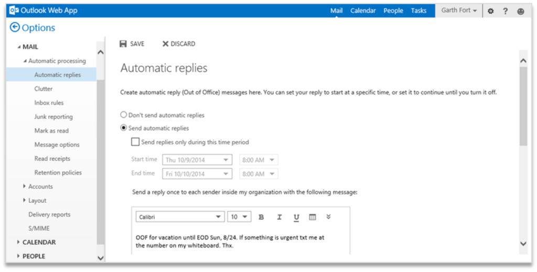Click main pane scrollbar thumb

(523, 106)
